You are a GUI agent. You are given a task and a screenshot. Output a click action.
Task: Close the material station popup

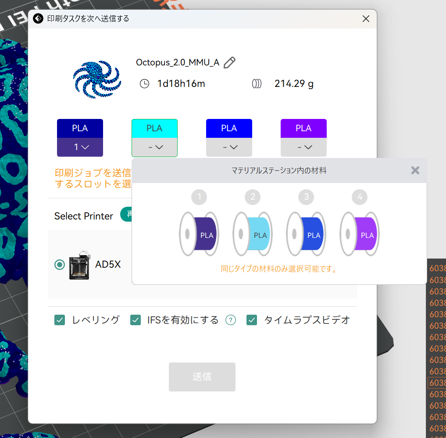click(415, 170)
